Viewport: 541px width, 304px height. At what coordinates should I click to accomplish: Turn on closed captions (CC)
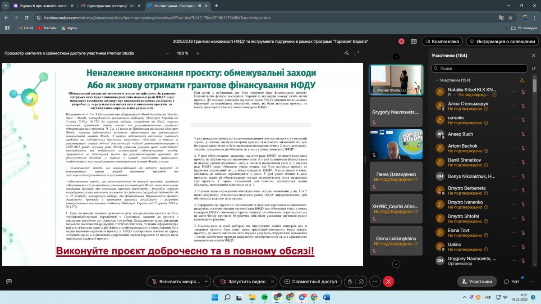414,41
